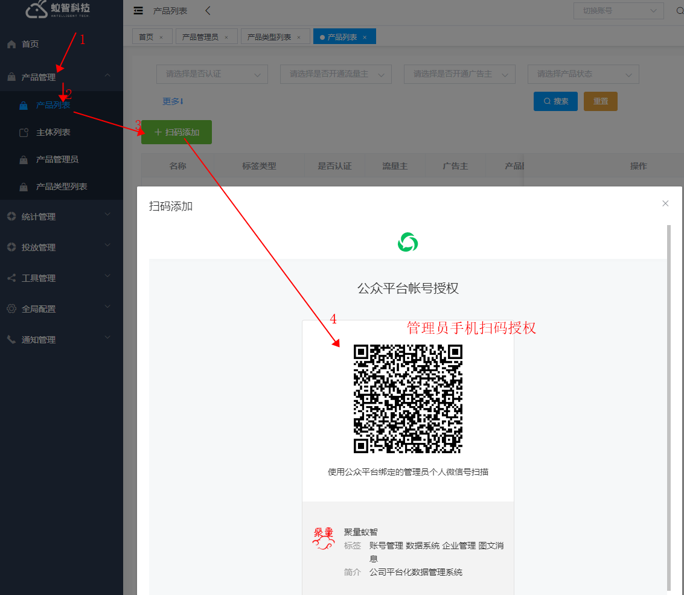
Task: Click the bag icon beside 产品列表
Action: [x=24, y=106]
